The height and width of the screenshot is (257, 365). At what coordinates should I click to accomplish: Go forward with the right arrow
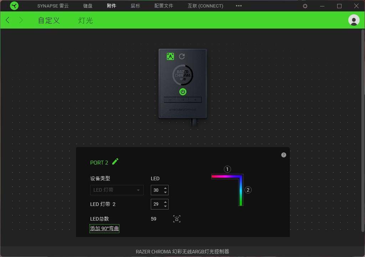(x=21, y=20)
